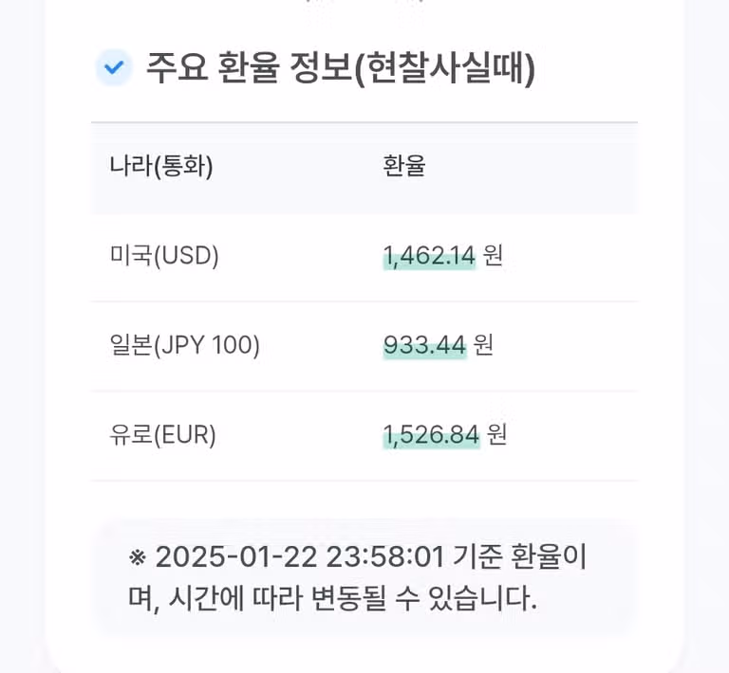Click the 2025-01-22 23:58:01 timestamp note
Screen dimensions: 729x673
300,556
